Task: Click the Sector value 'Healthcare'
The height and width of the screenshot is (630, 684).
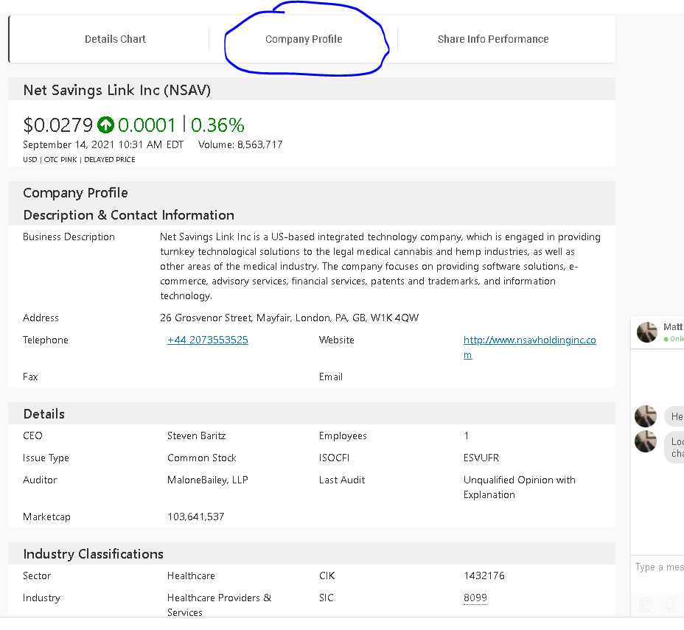Action: click(x=191, y=576)
